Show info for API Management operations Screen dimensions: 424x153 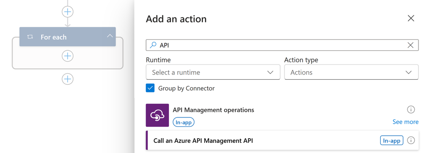click(411, 109)
